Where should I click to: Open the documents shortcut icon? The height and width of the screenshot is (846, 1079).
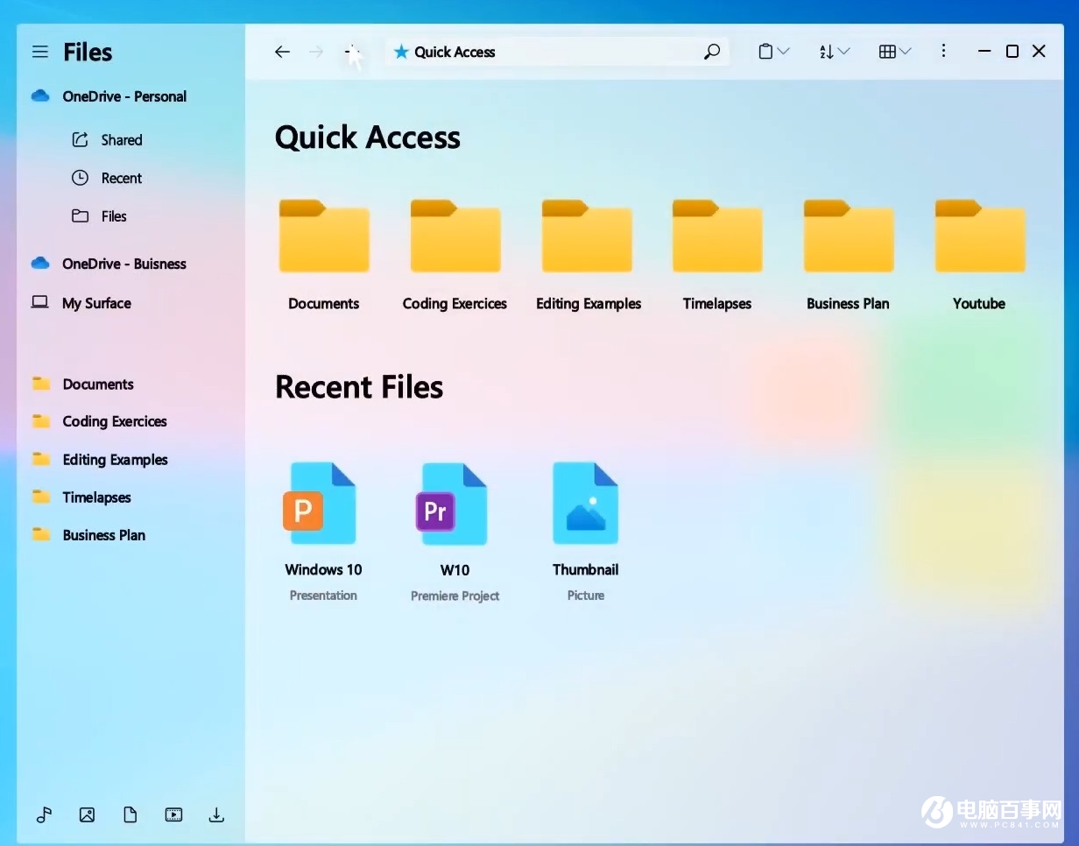click(x=130, y=815)
